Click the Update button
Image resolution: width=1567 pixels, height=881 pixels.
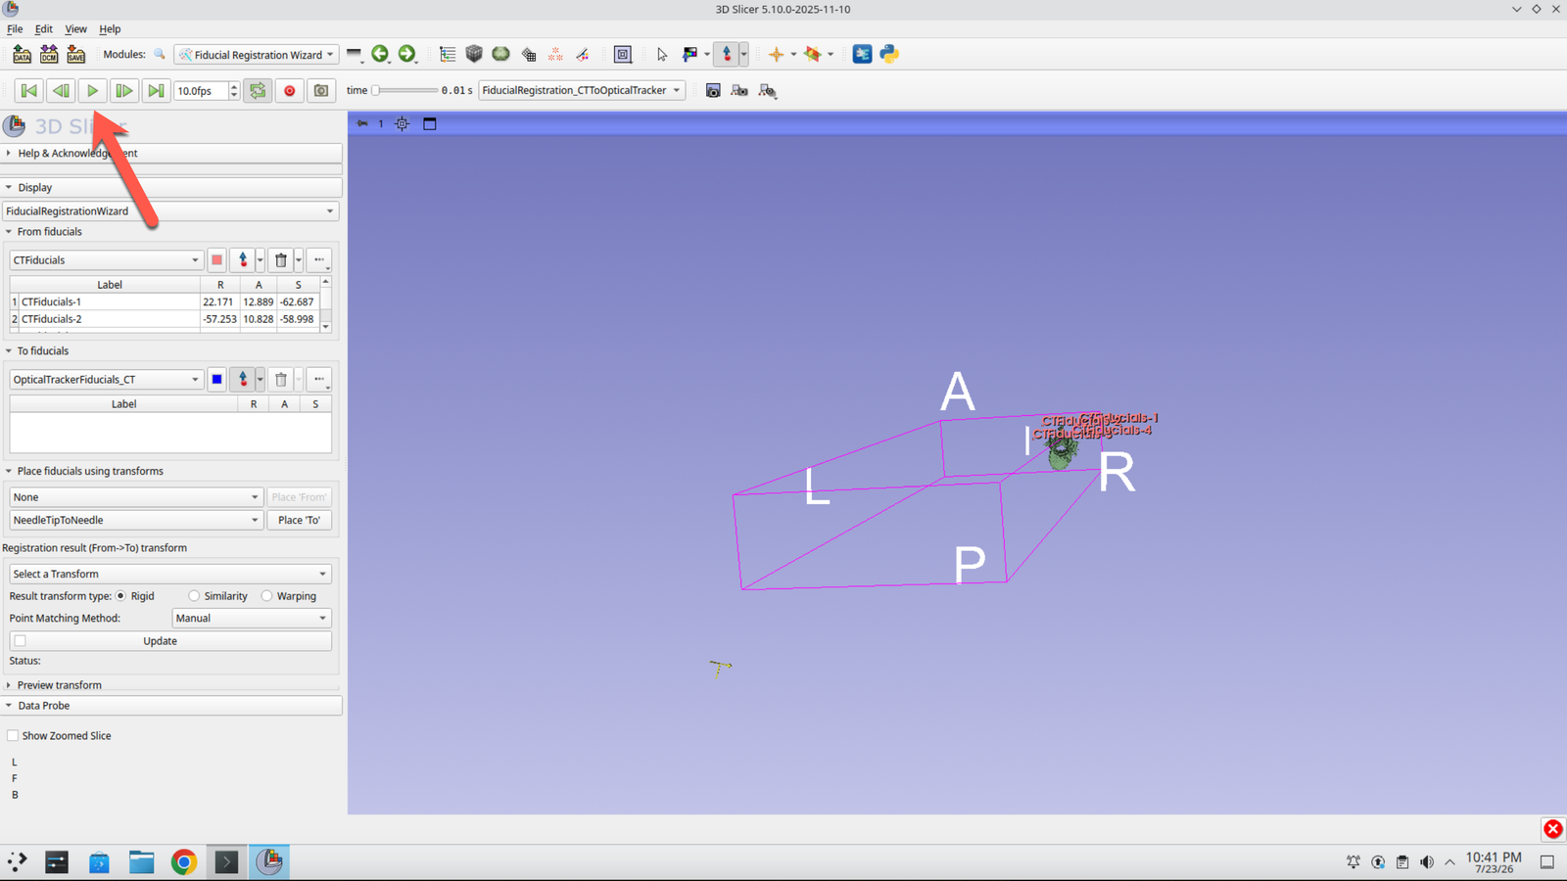tap(170, 641)
